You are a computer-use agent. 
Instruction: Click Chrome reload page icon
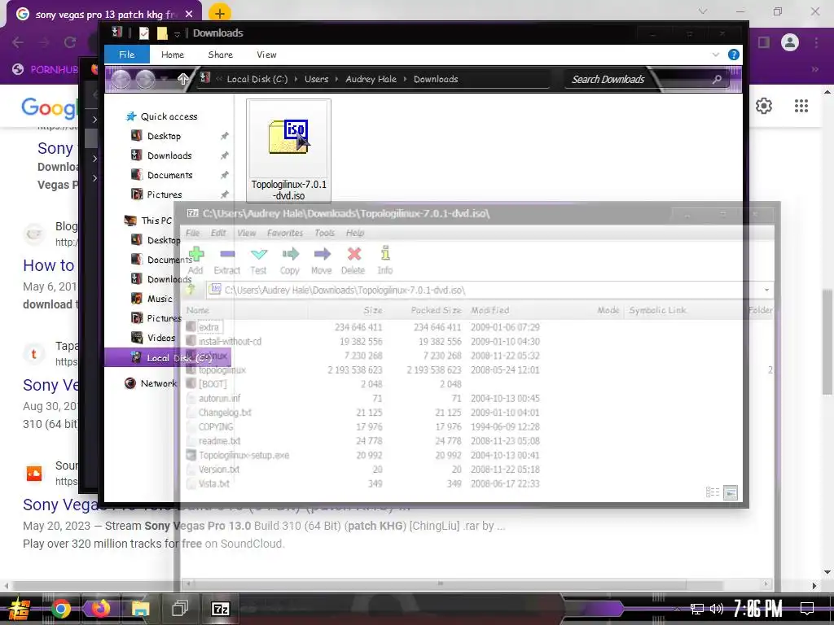(x=70, y=42)
